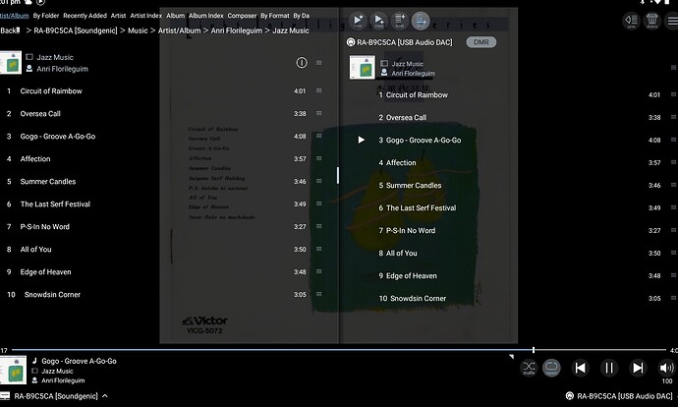Image resolution: width=678 pixels, height=407 pixels.
Task: Select 'Snowdsin Corner' in library list
Action: 52,294
